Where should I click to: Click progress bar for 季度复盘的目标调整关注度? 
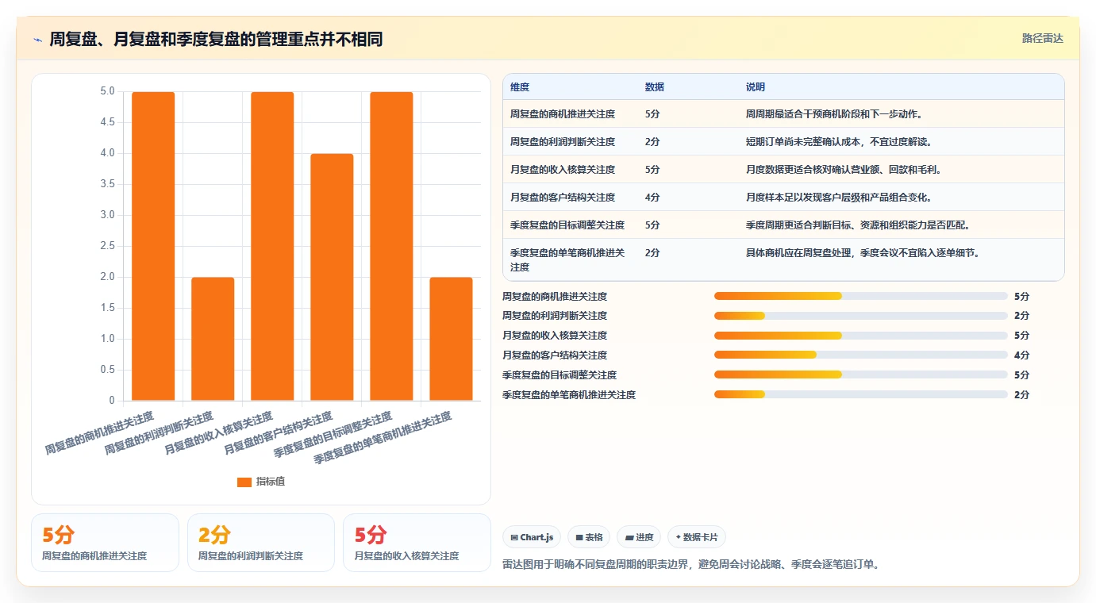click(860, 374)
